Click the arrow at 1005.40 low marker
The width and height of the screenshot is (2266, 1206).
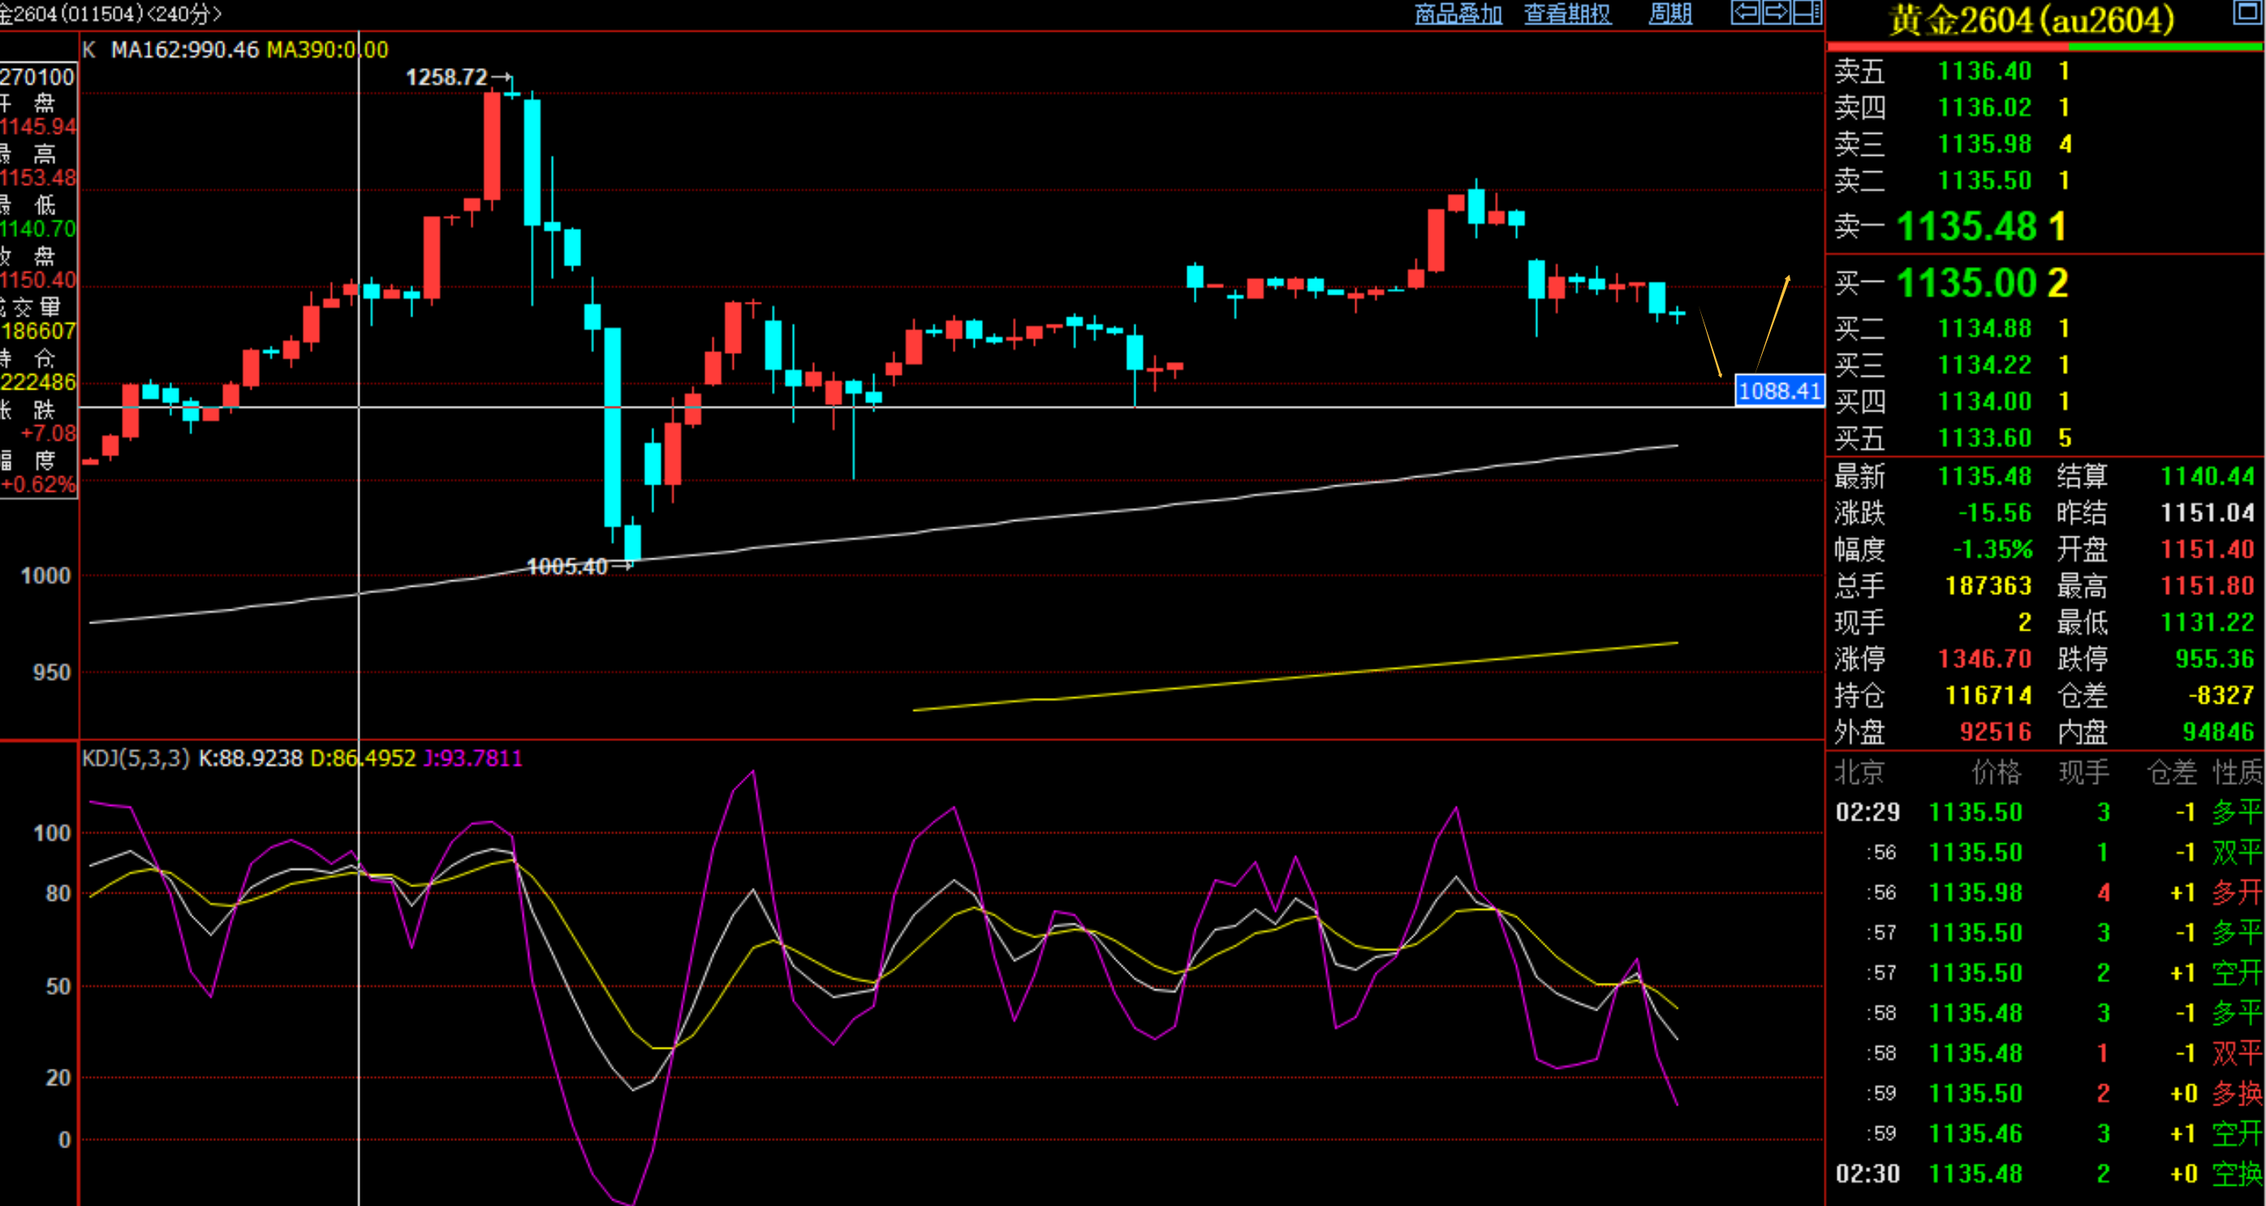(x=621, y=566)
